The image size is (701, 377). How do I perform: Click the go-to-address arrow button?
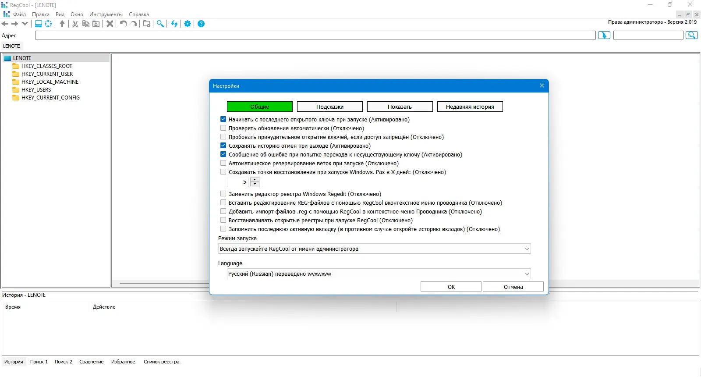[604, 36]
